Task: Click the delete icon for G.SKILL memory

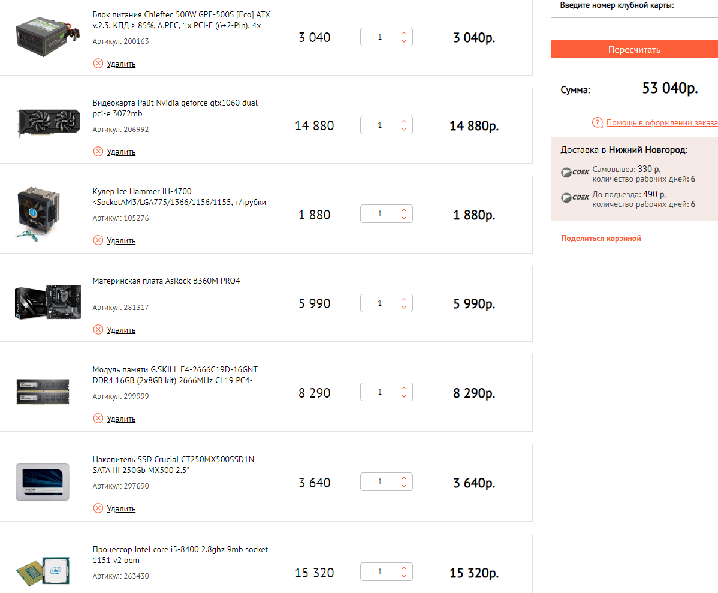Action: pos(98,419)
